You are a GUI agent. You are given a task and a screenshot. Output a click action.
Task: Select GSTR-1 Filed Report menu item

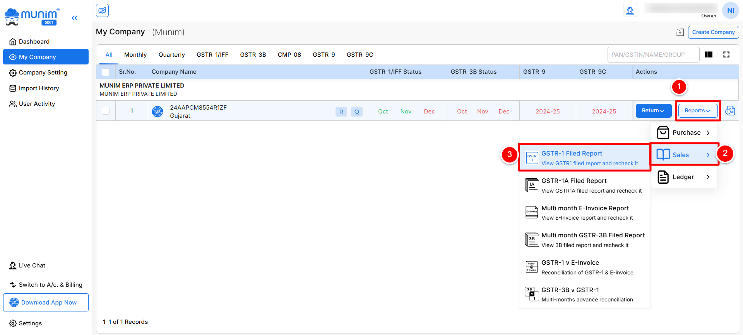point(584,158)
